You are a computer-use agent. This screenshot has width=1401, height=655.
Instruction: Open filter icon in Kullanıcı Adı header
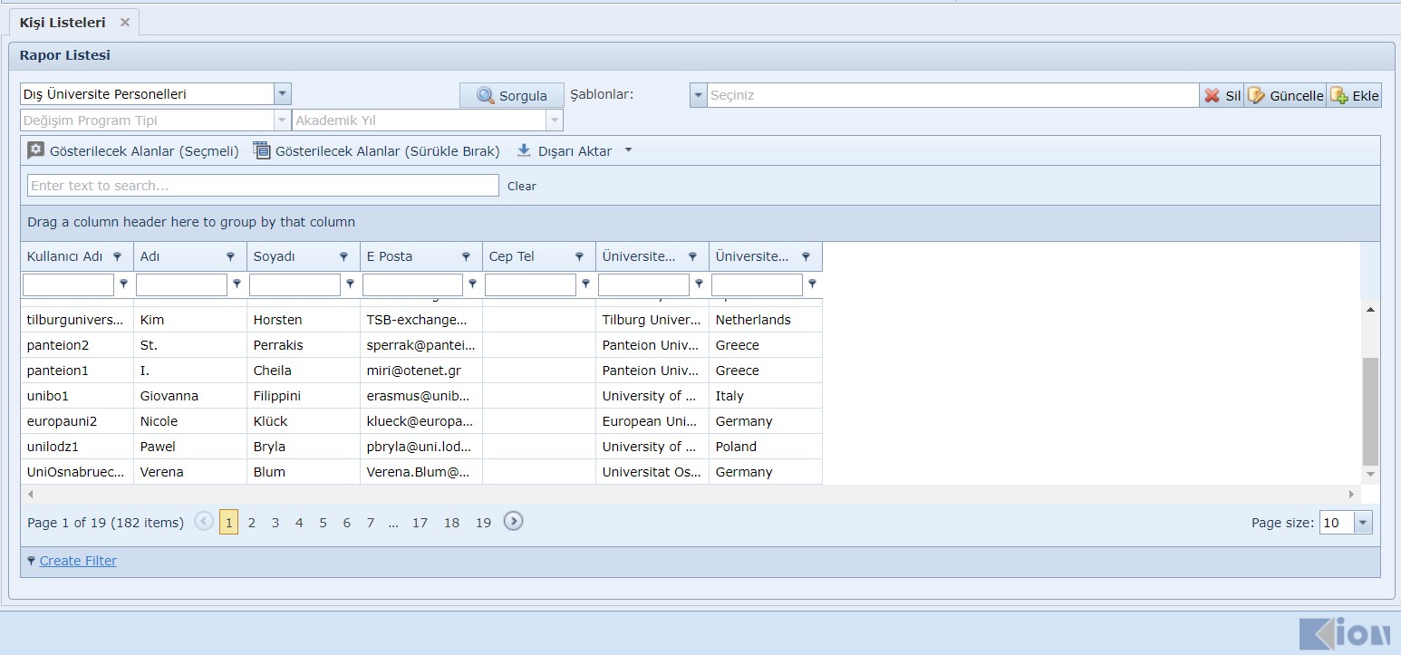click(x=117, y=256)
